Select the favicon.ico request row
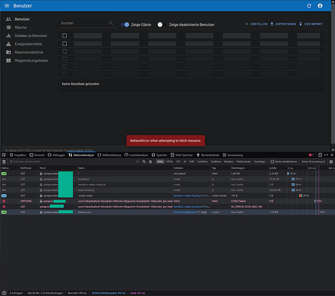Viewport: 335px width, 296px height. (x=168, y=212)
